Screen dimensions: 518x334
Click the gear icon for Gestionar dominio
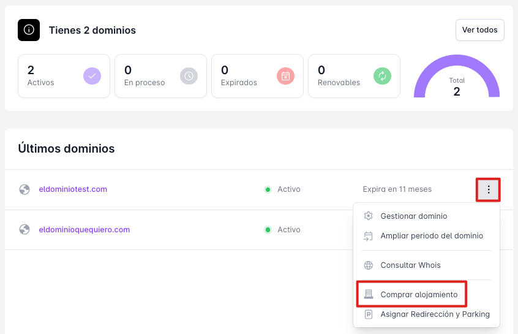click(x=368, y=216)
